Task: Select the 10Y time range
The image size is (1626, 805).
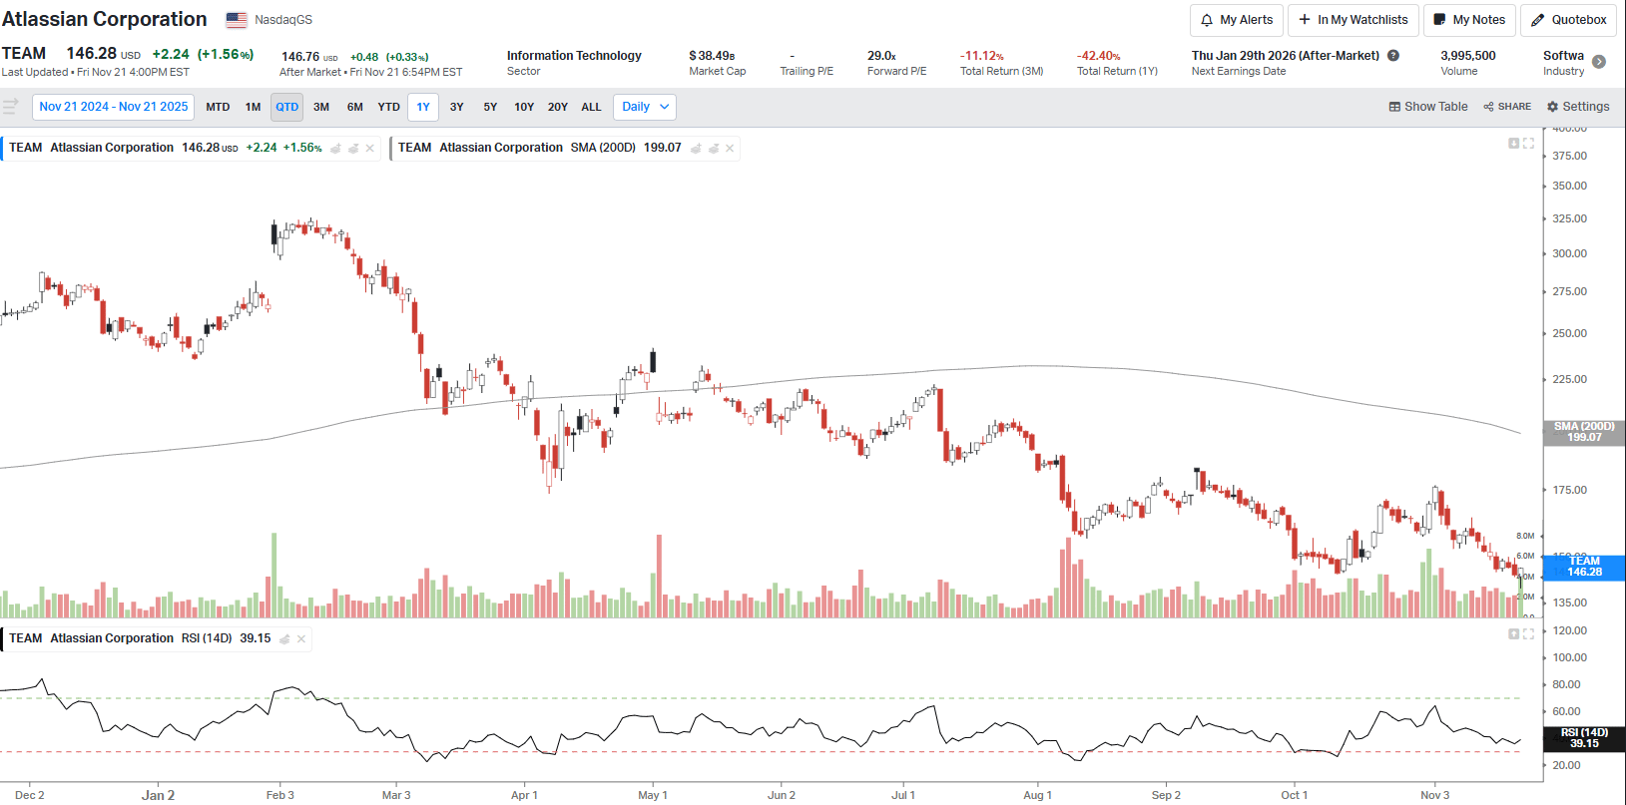Action: click(524, 107)
